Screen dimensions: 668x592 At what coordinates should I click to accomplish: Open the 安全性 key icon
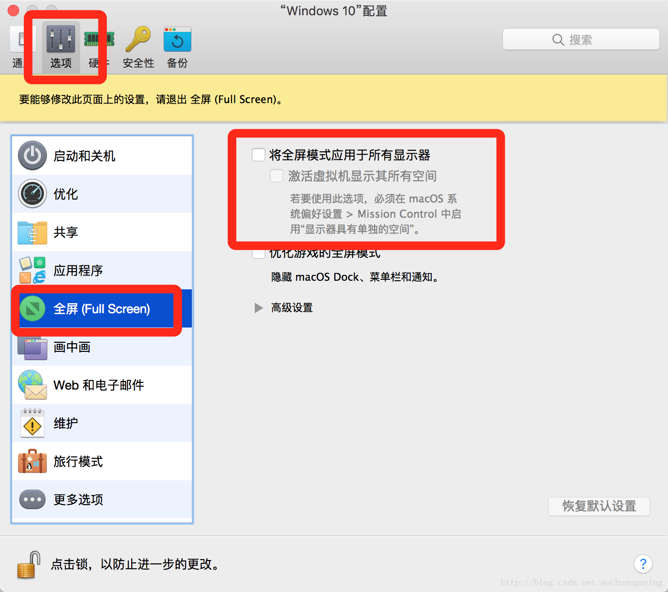click(x=138, y=39)
